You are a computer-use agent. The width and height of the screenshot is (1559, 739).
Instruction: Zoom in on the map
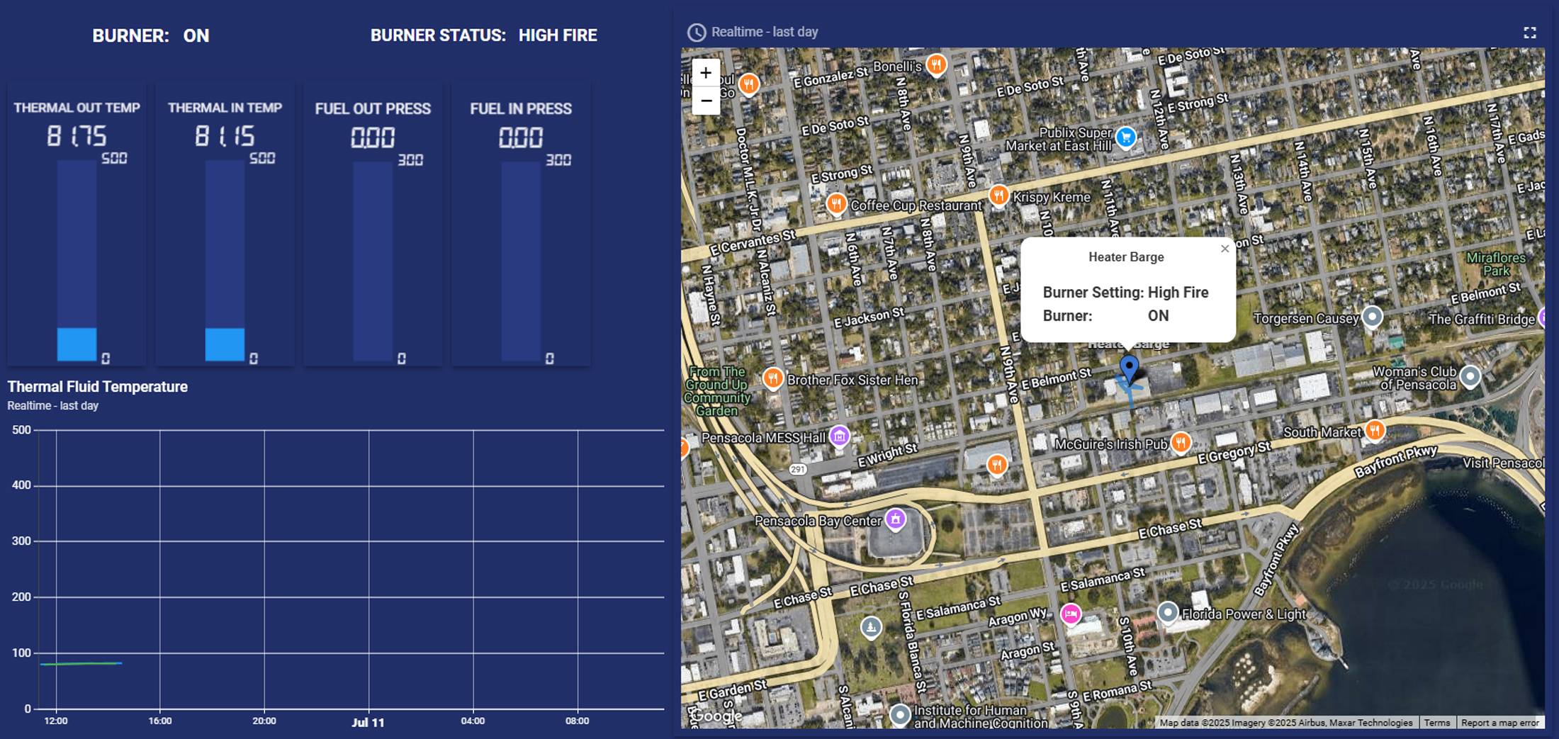[x=706, y=73]
